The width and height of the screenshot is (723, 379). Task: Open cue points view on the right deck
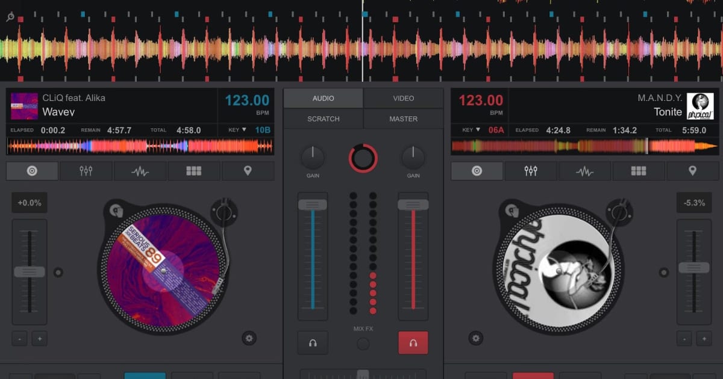(x=692, y=171)
